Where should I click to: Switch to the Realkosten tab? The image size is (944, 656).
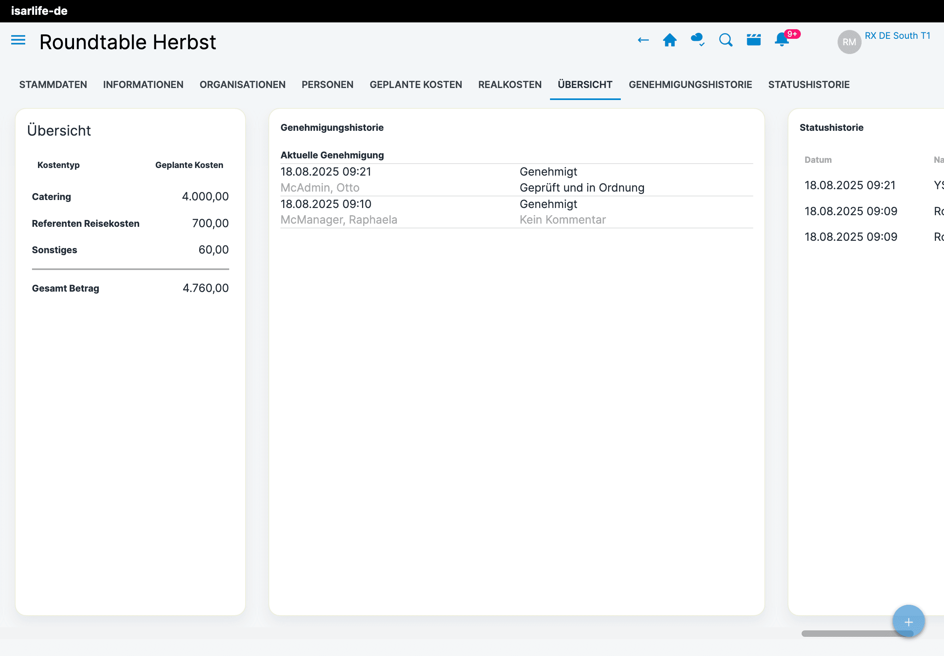(510, 85)
